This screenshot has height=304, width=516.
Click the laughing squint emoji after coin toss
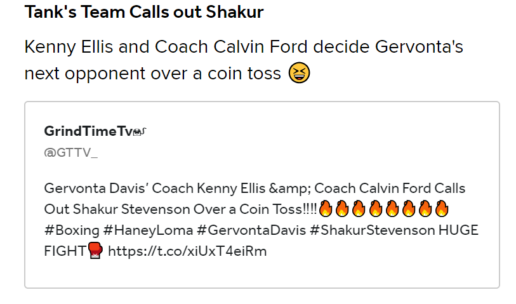tap(299, 73)
